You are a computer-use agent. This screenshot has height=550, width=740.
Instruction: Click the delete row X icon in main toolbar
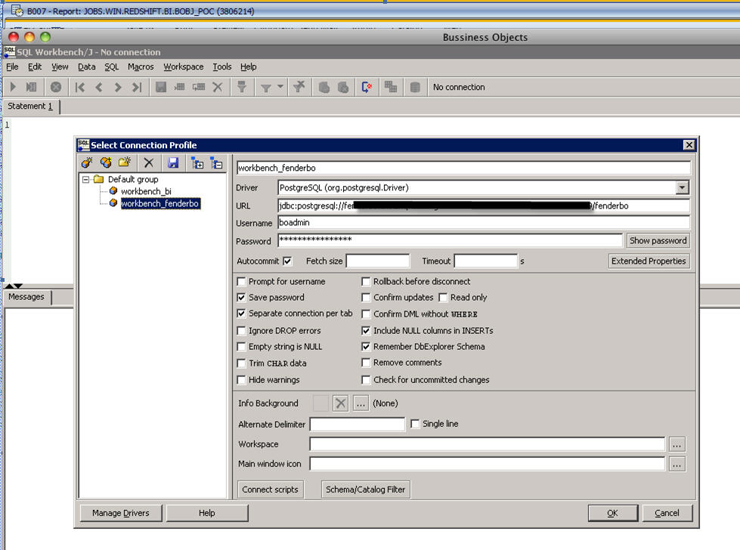tap(218, 87)
